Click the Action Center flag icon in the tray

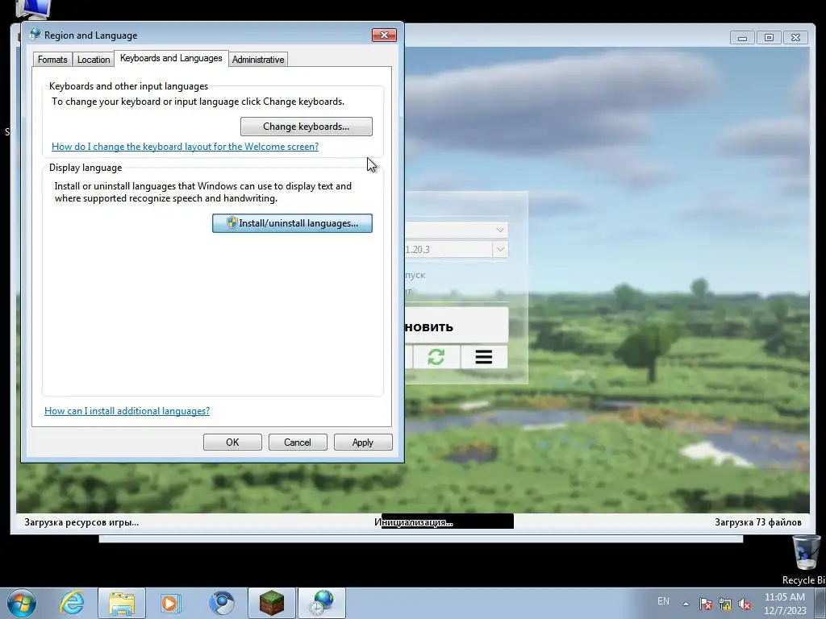click(x=706, y=604)
